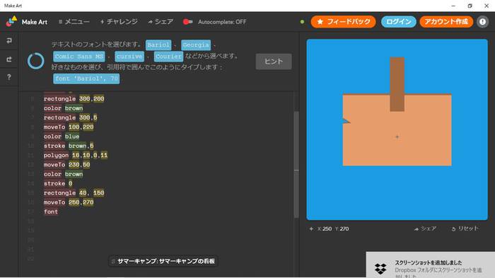Click the code editor vertical scrollbar

click(x=296, y=164)
